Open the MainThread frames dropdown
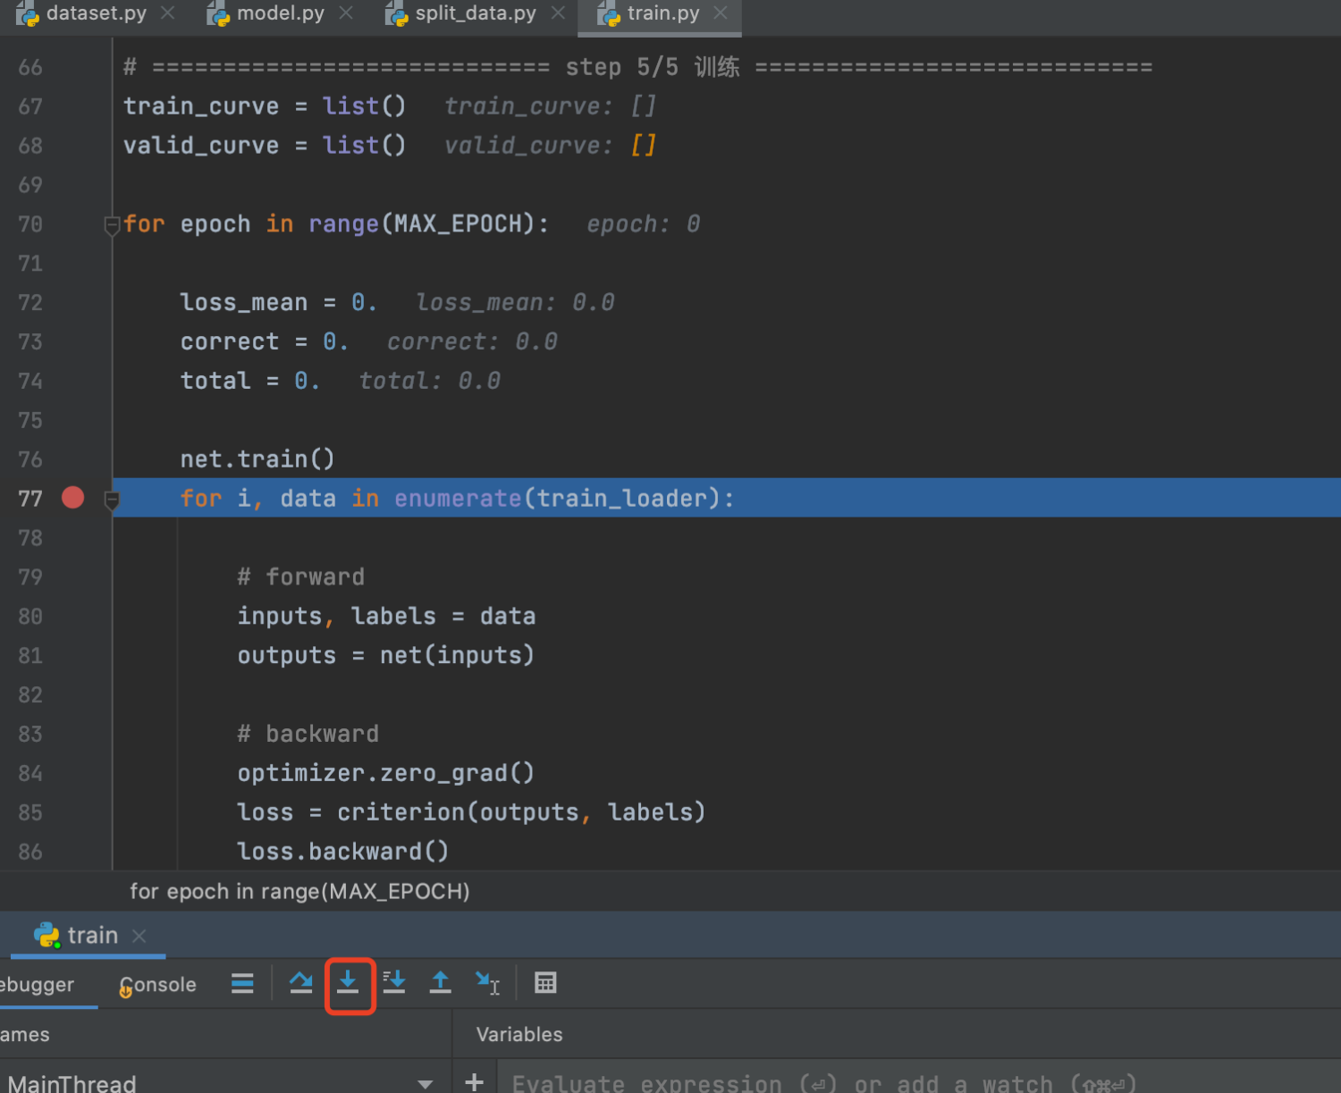The image size is (1341, 1093). pyautogui.click(x=425, y=1081)
